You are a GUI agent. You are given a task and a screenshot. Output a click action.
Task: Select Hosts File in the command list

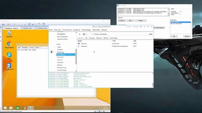(66, 57)
